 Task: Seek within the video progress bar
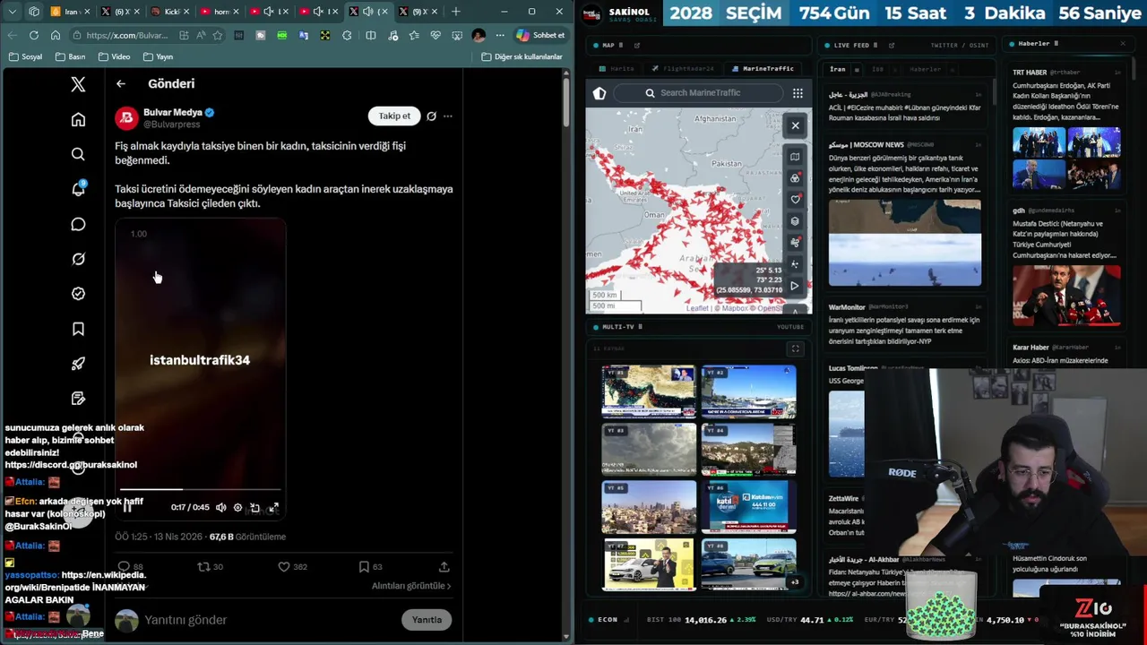[x=200, y=489]
